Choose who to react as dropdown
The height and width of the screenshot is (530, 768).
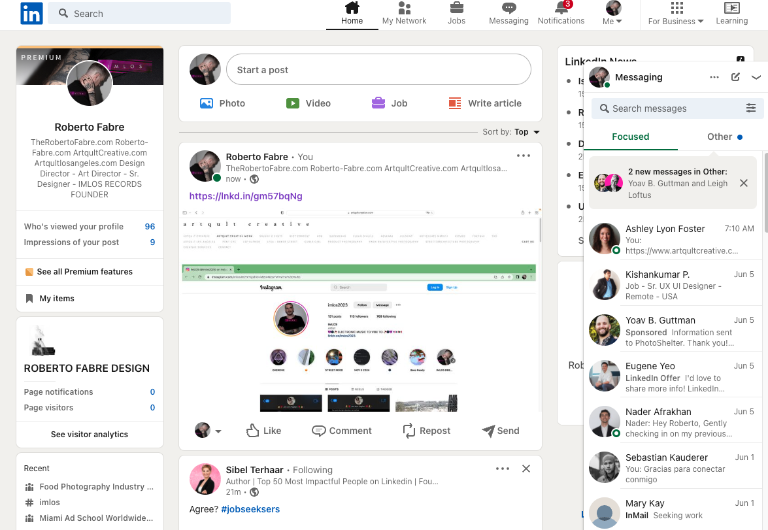tap(208, 431)
